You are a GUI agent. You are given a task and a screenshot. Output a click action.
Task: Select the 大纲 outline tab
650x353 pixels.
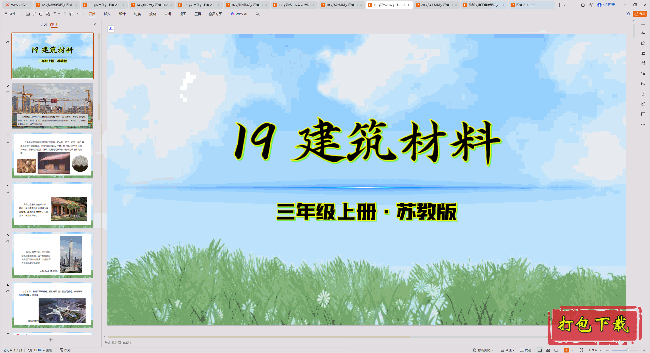(44, 25)
